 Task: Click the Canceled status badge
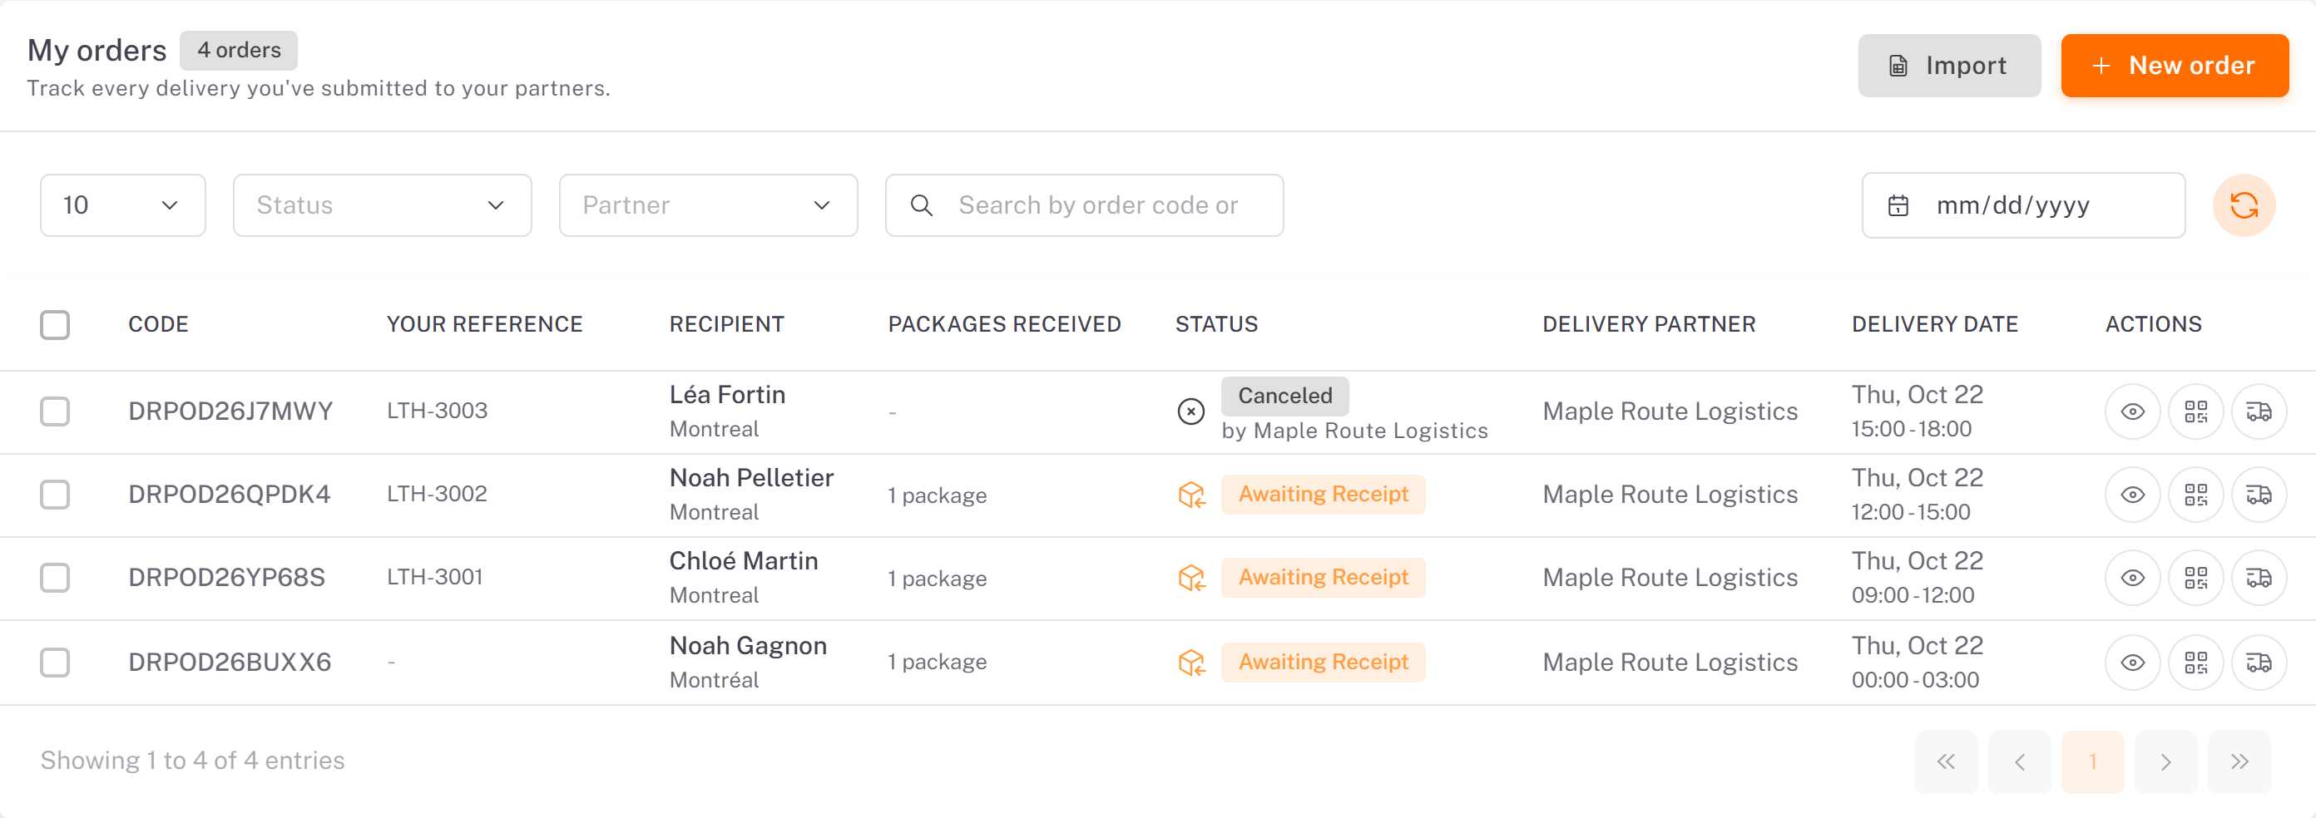pos(1284,396)
